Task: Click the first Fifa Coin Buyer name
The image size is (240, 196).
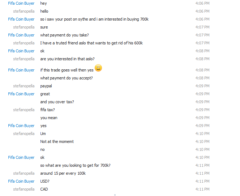Action: tap(21, 3)
